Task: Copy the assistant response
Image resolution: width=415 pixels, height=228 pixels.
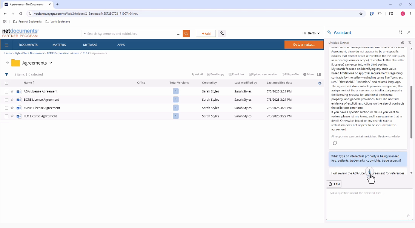Action: [x=335, y=143]
